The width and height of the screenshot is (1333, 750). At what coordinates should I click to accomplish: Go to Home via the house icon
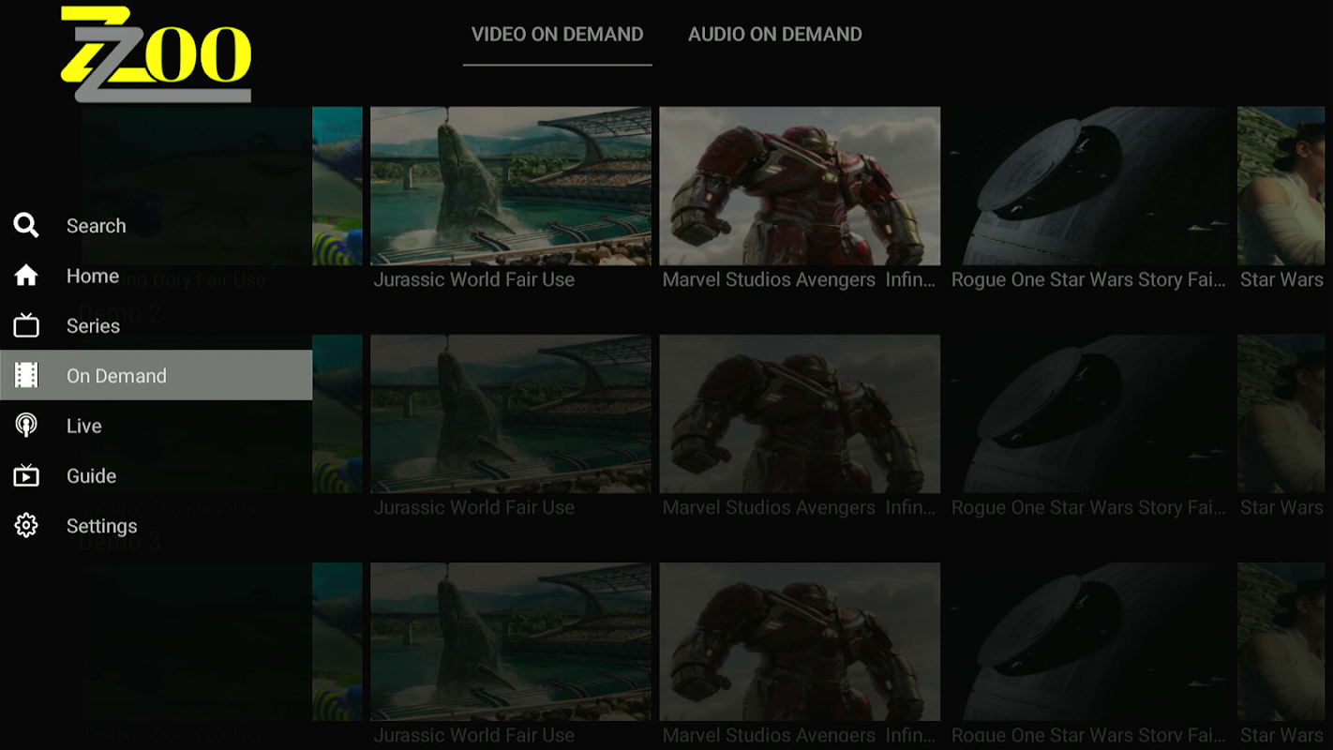26,276
